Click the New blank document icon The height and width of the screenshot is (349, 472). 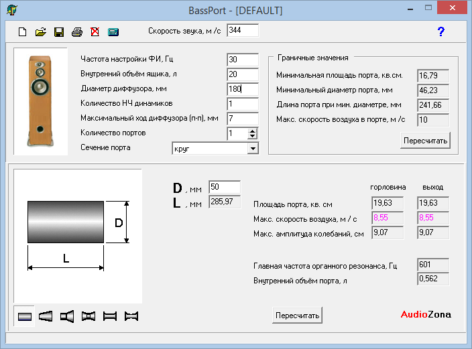point(22,31)
